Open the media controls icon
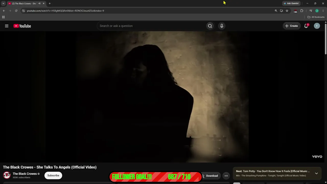Screen dimensions: 327x184 tap(311, 11)
